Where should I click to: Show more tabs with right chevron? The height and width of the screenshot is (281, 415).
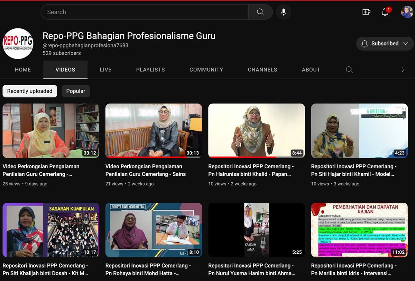[403, 70]
